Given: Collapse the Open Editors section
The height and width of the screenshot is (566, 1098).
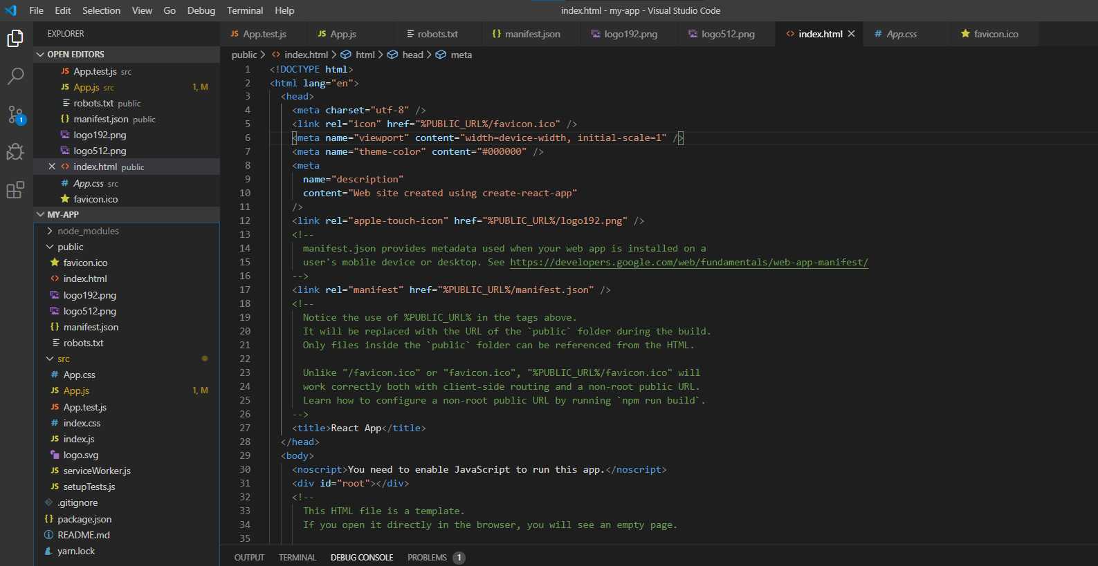Looking at the screenshot, I should coord(41,54).
